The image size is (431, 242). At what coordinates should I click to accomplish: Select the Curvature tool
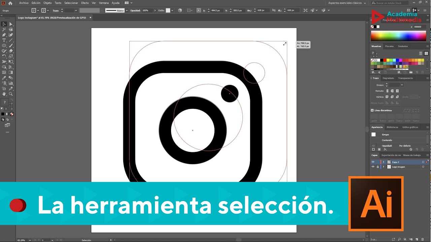click(11, 35)
